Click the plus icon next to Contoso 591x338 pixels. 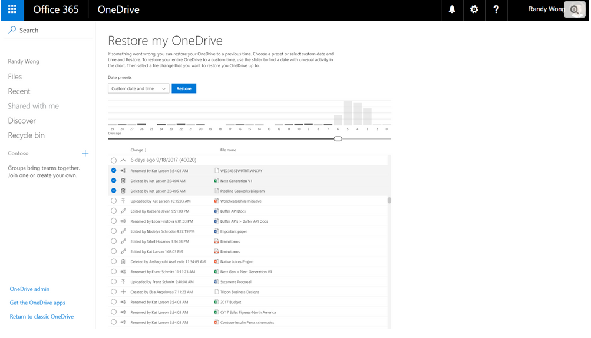click(x=85, y=153)
